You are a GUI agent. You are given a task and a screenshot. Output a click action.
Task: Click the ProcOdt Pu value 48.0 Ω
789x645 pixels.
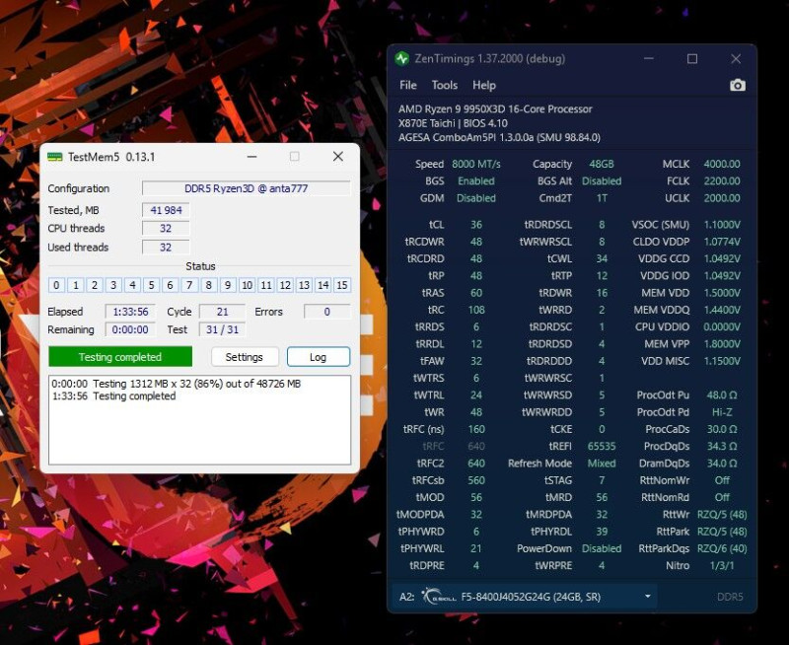722,394
